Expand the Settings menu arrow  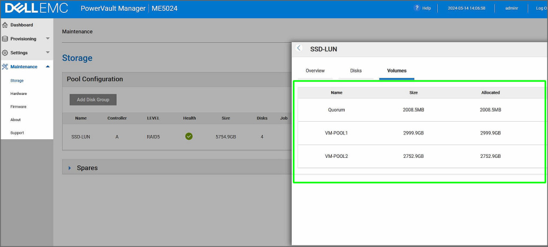pyautogui.click(x=48, y=53)
